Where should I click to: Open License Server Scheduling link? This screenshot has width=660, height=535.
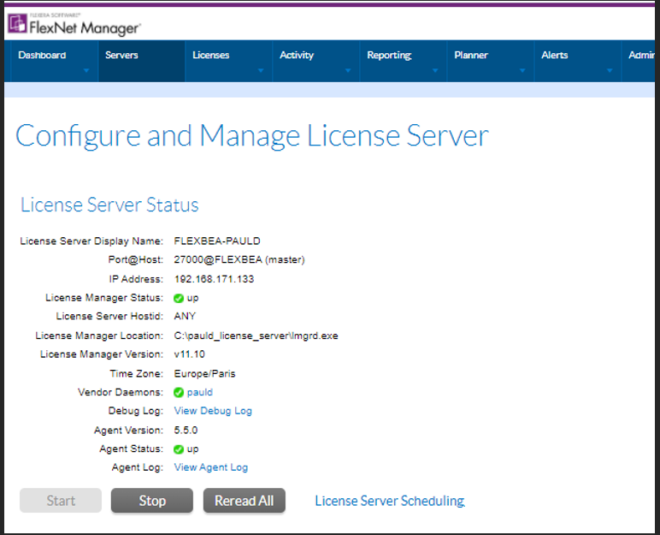(x=390, y=501)
